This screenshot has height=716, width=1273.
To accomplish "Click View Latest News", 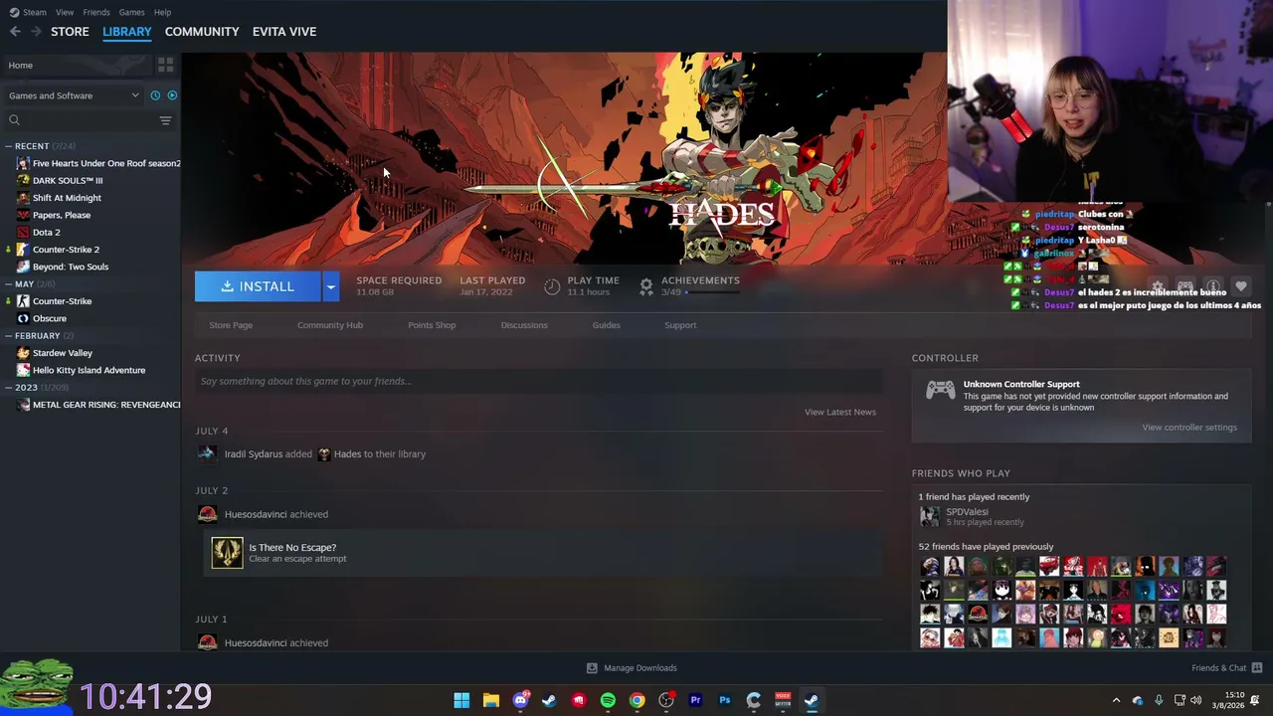I will (840, 412).
